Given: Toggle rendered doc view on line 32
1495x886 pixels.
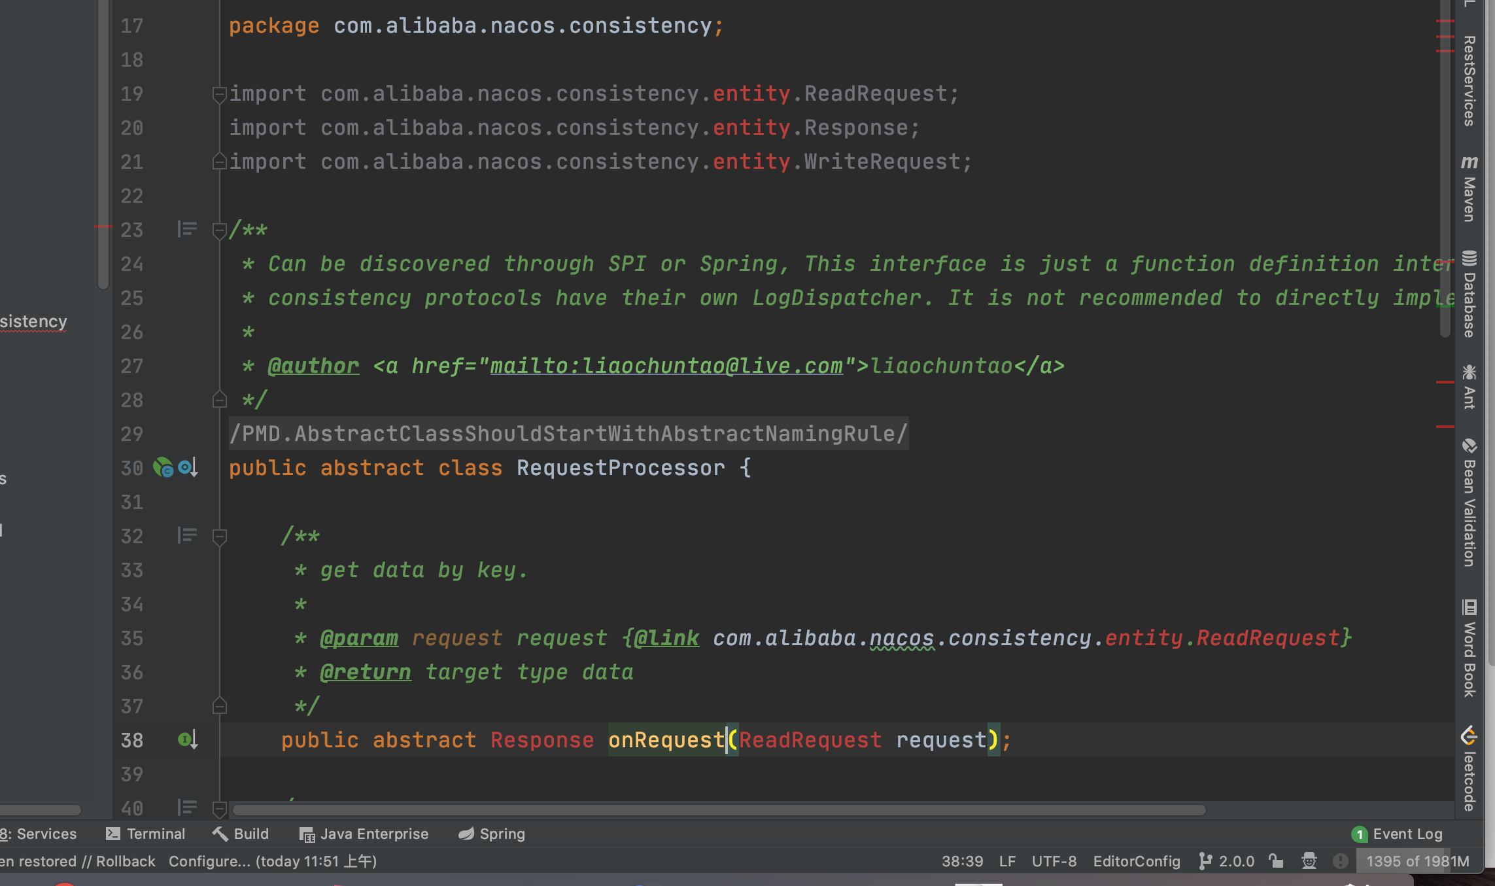Looking at the screenshot, I should (x=187, y=535).
